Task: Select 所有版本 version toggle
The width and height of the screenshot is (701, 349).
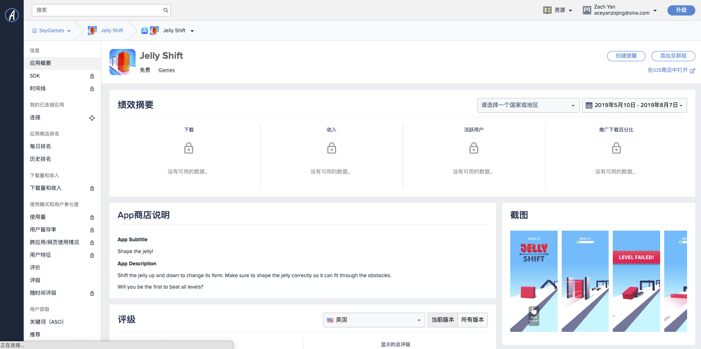Action: point(473,320)
